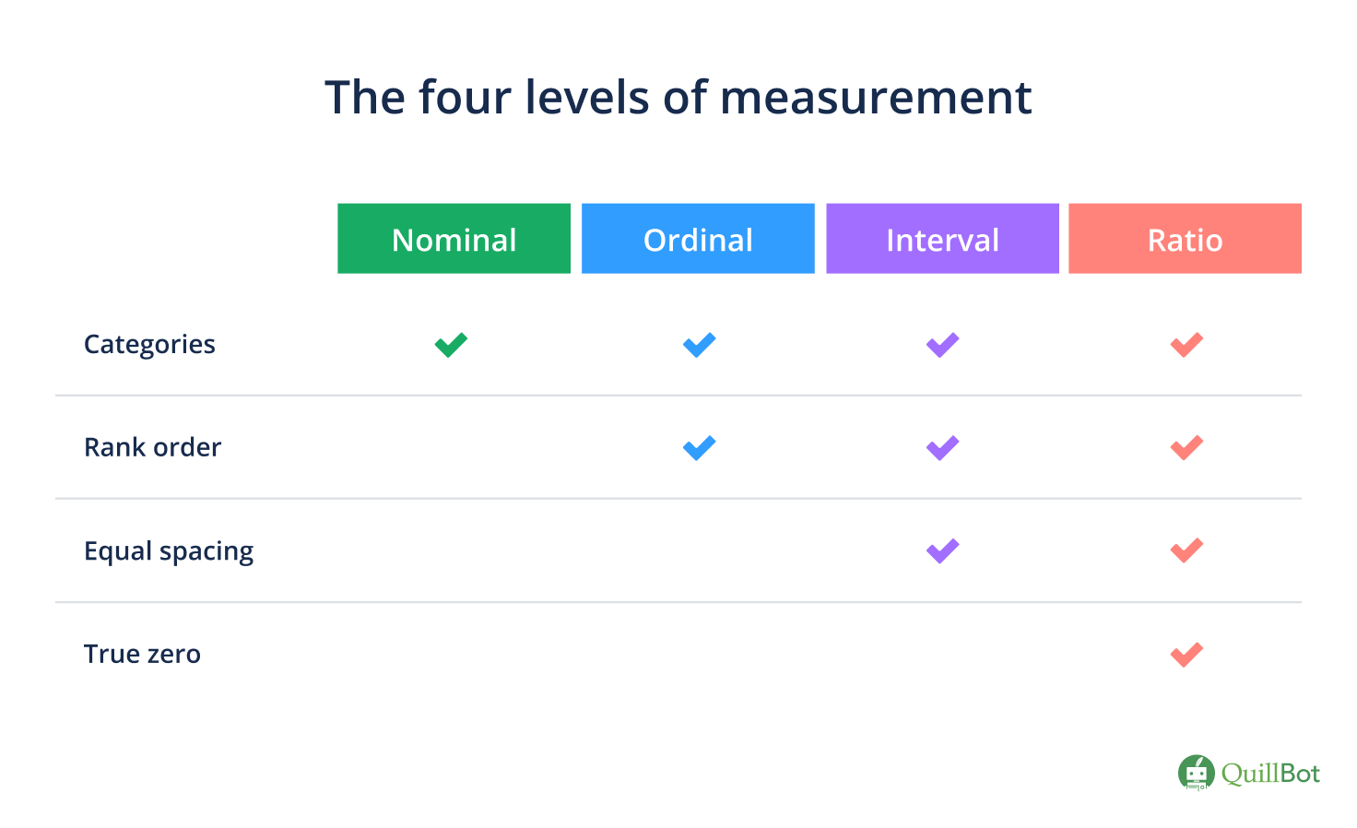Viewport: 1357px width, 828px height.
Task: Click the Ratio True zero checkmark
Action: point(1186,655)
